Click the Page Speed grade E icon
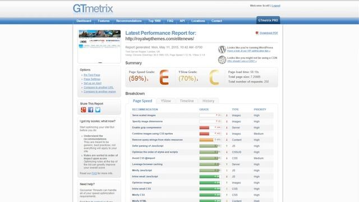 point(164,77)
